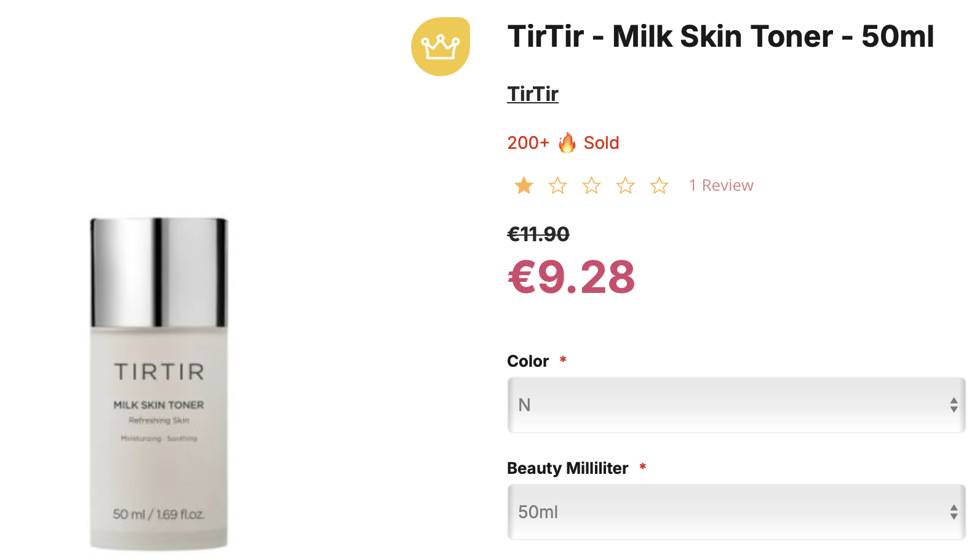Click the yellow crown badge icon

441,47
